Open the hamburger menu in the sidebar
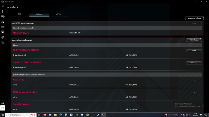This screenshot has height=117, width=209. pyautogui.click(x=3, y=6)
